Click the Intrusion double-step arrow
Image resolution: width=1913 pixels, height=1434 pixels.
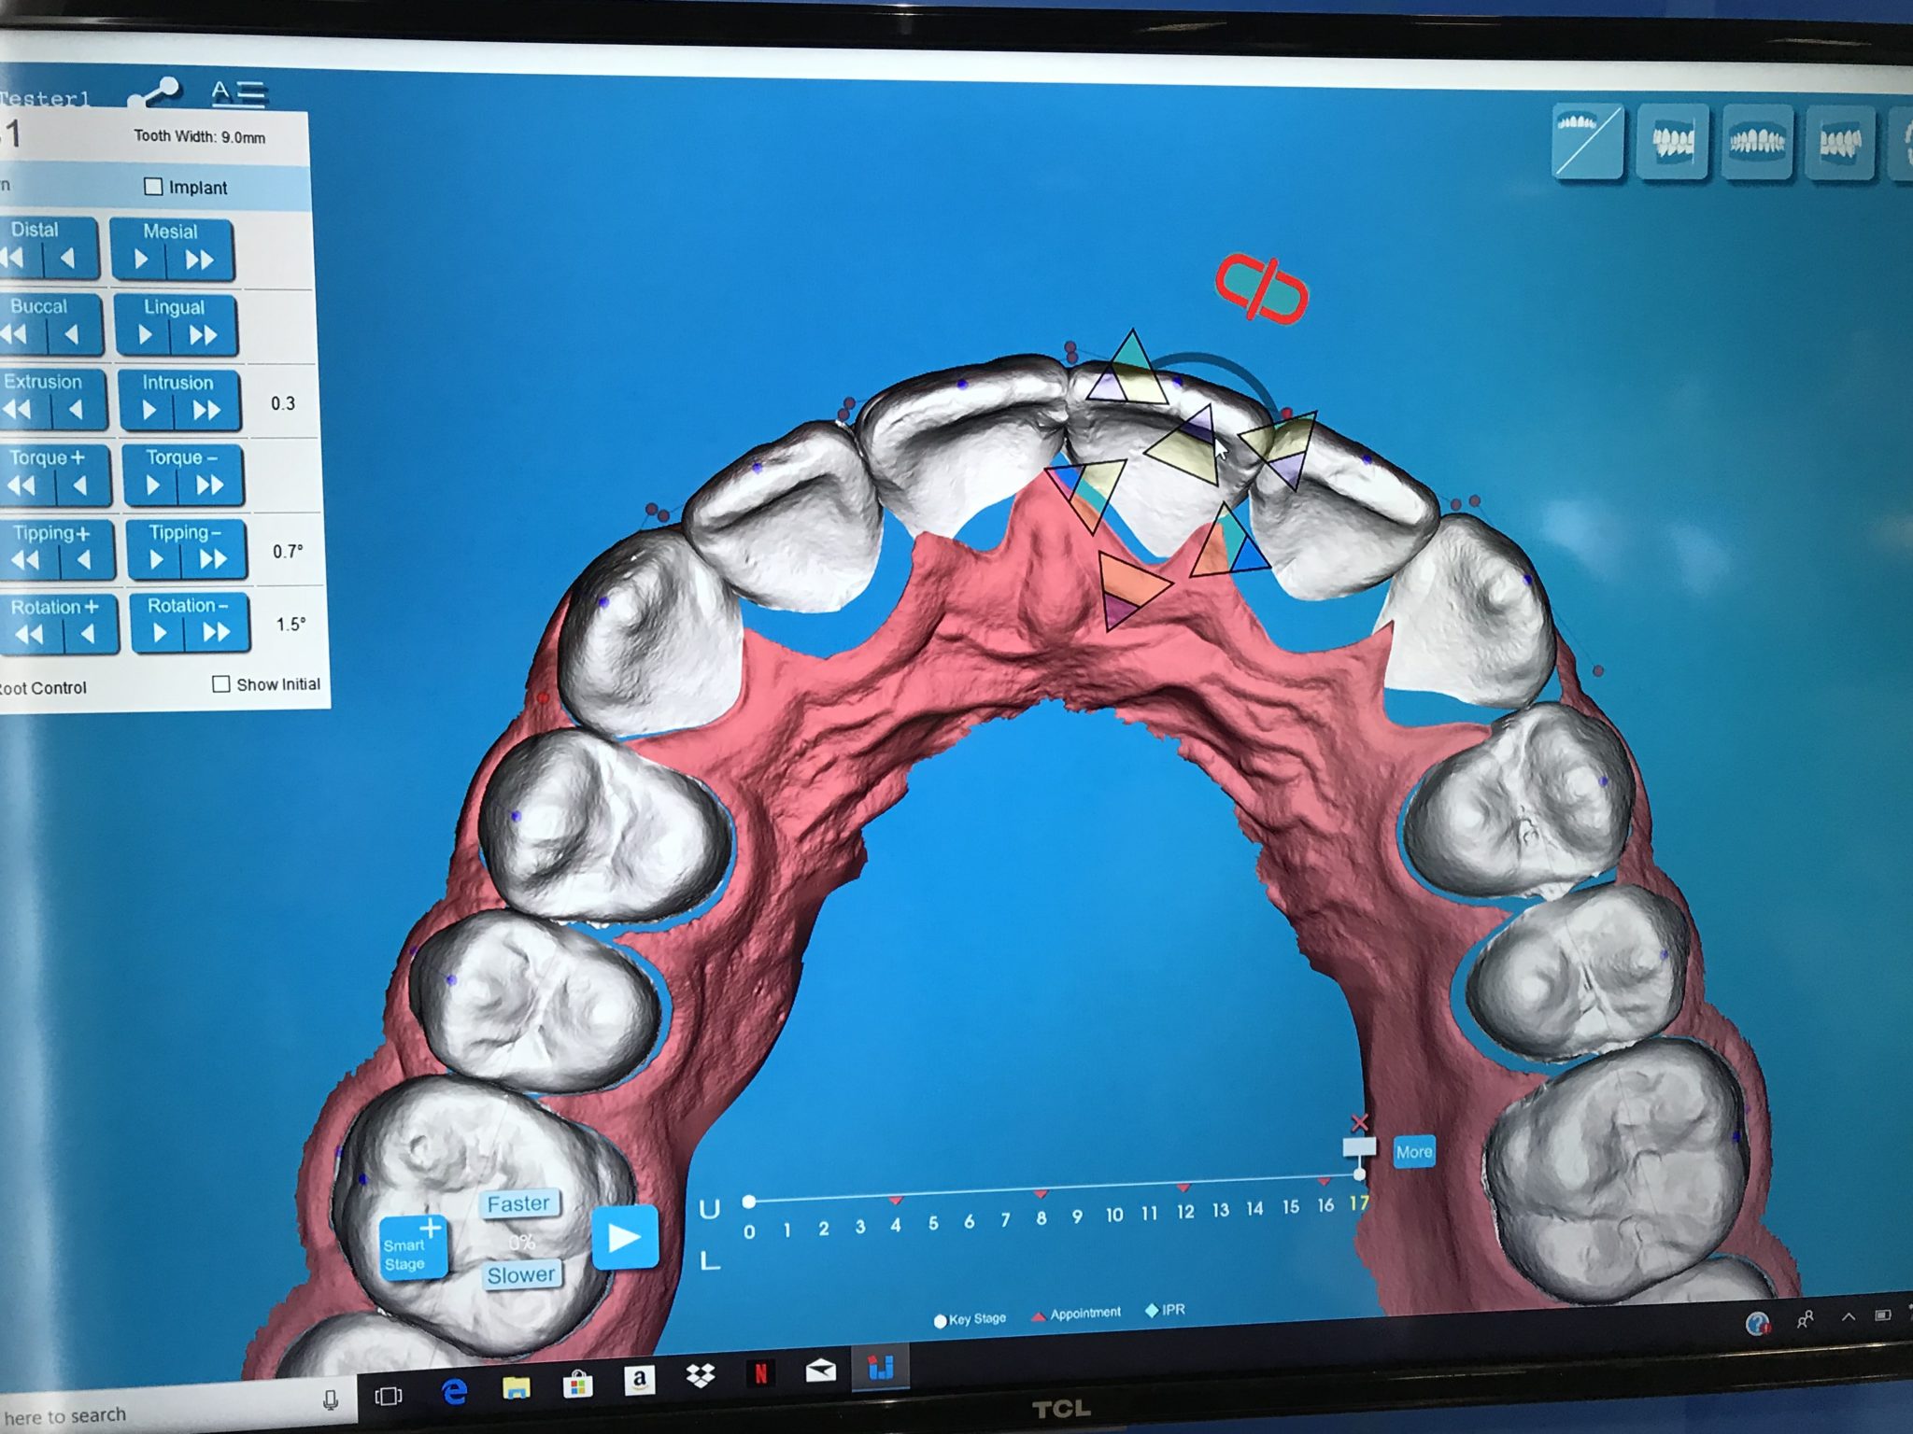206,411
